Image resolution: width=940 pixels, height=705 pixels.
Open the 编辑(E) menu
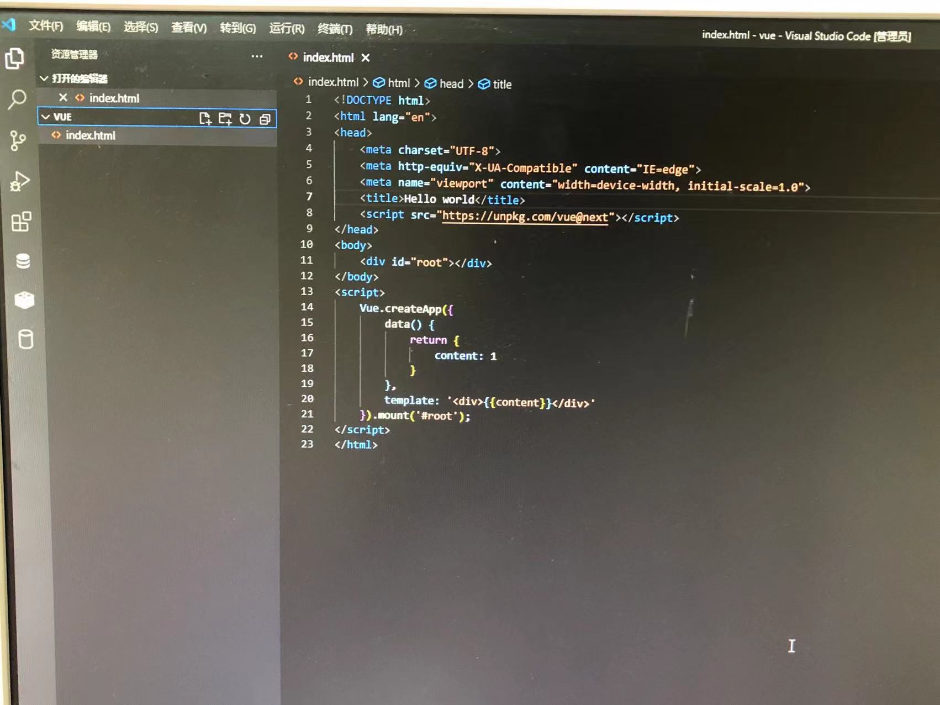point(93,26)
